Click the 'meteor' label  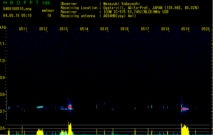point(48,10)
